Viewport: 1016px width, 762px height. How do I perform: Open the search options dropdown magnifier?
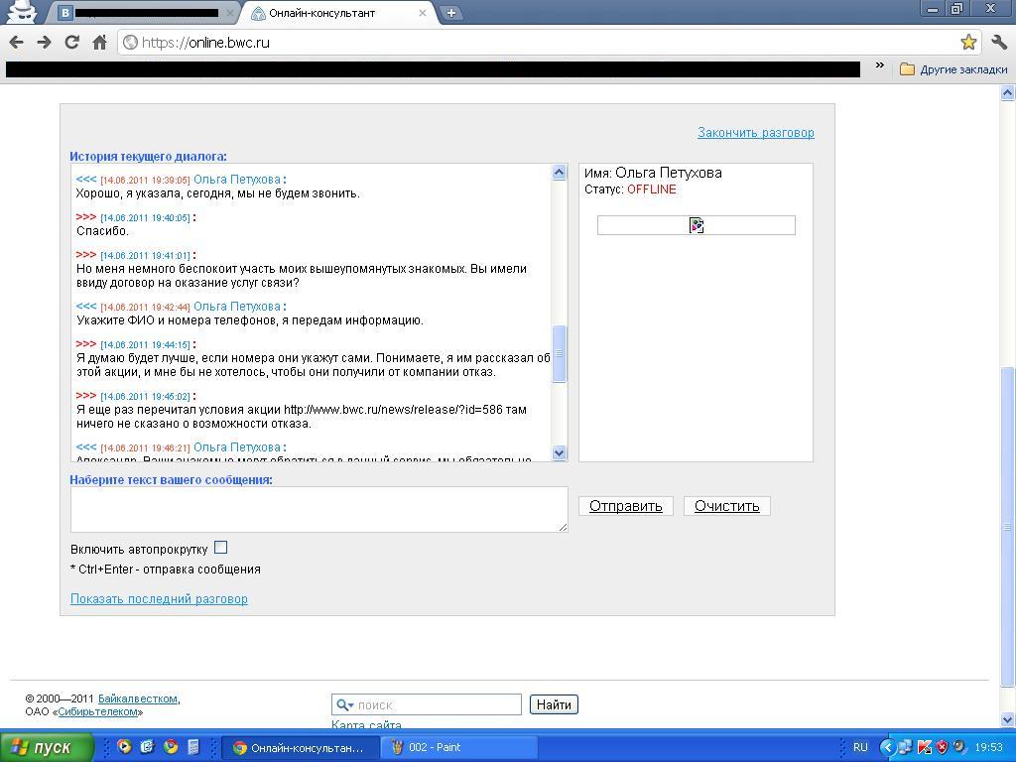(344, 705)
